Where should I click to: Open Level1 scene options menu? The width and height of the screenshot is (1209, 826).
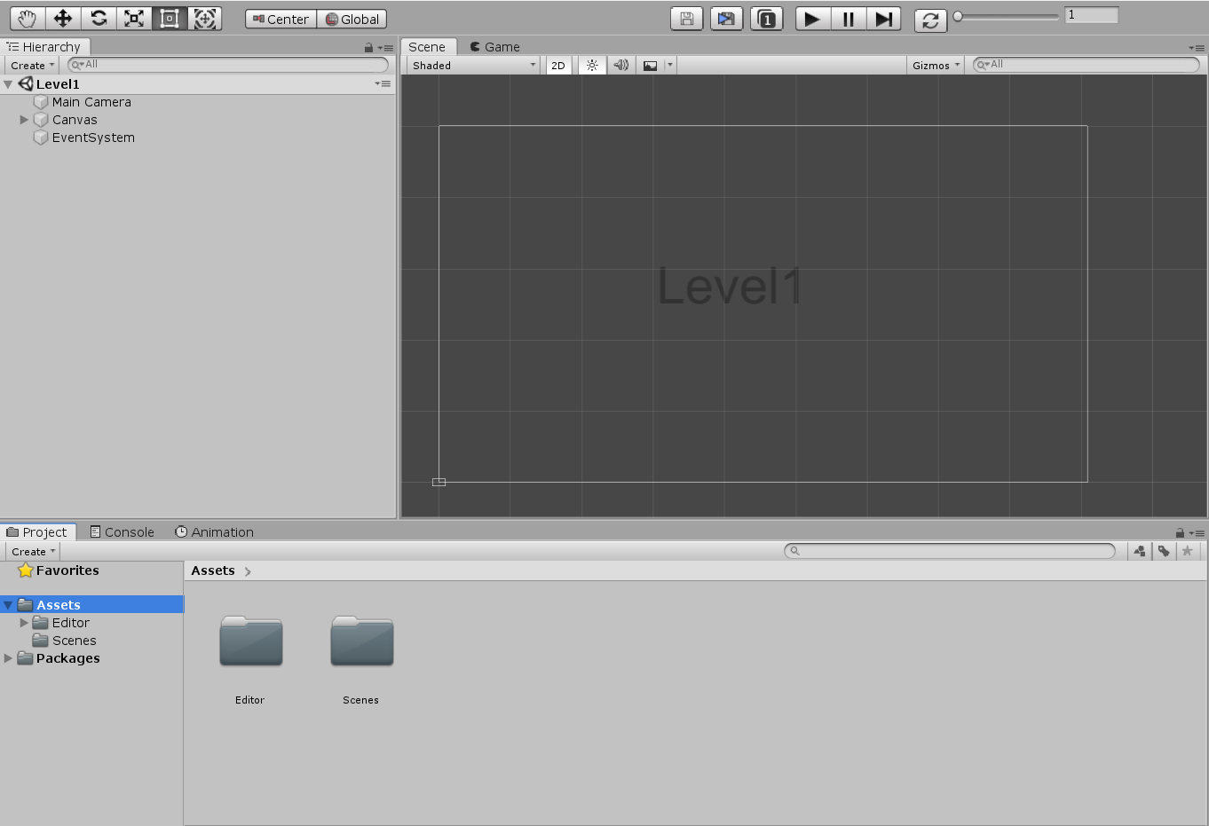[x=383, y=83]
